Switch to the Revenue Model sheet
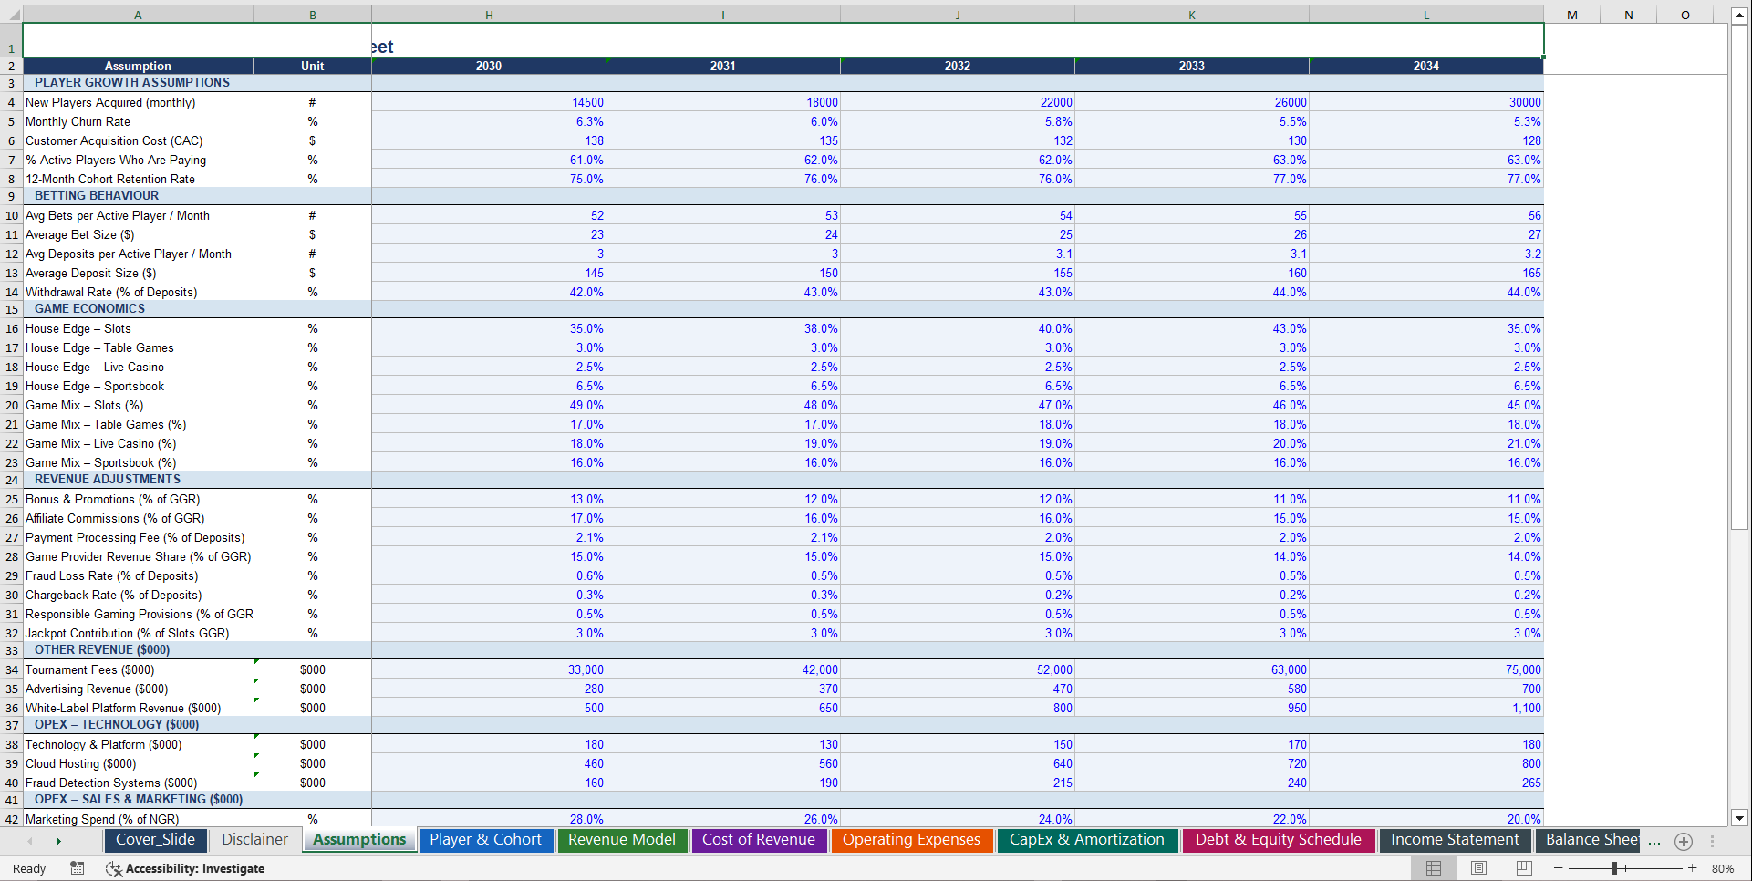The width and height of the screenshot is (1752, 881). point(622,840)
